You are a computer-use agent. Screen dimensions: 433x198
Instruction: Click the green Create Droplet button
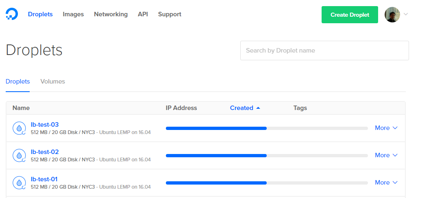[350, 15]
